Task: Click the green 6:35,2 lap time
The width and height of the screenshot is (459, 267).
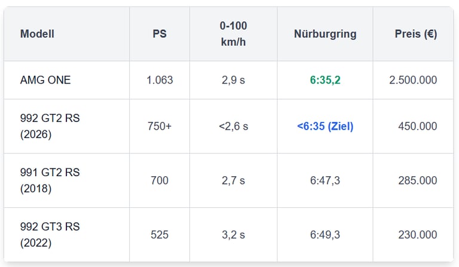Action: (325, 80)
